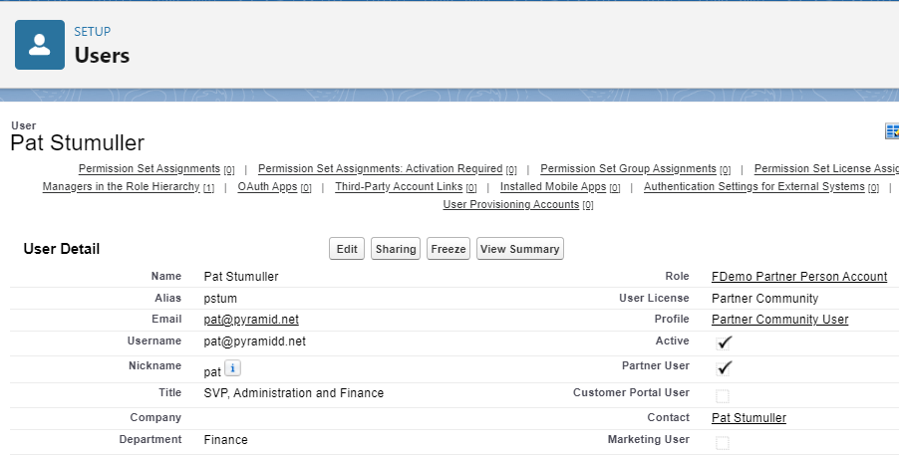The height and width of the screenshot is (455, 901).
Task: Enable the Customer Portal User checkbox
Action: point(723,395)
